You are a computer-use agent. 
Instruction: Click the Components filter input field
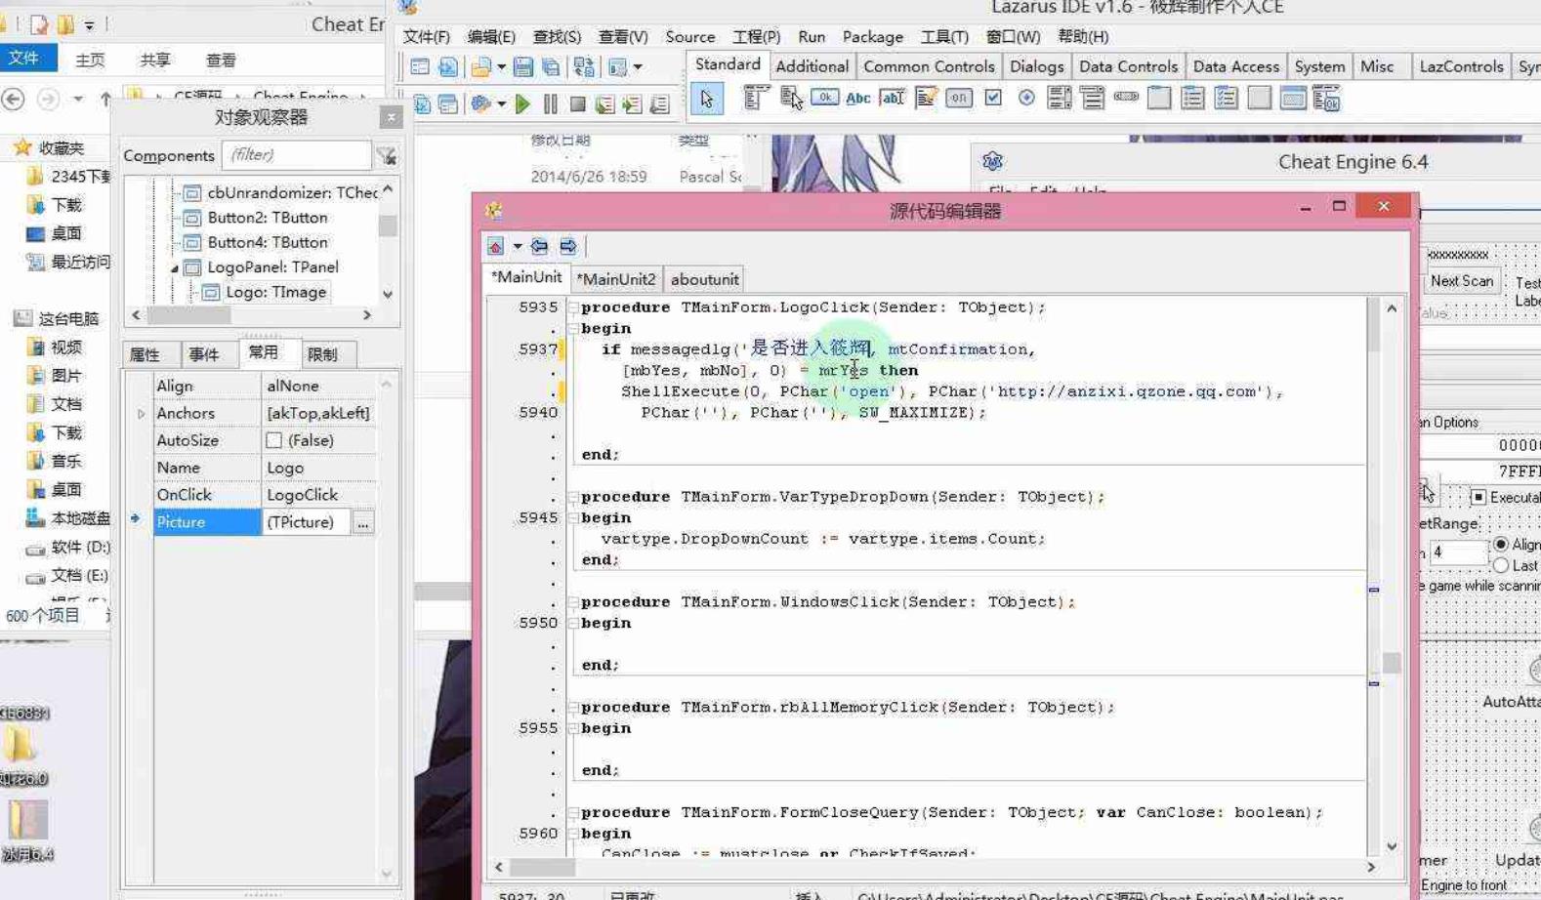click(296, 155)
